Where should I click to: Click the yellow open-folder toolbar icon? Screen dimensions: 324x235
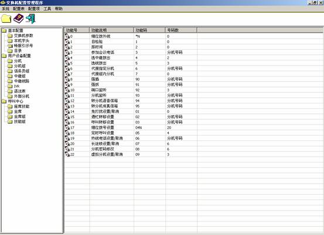6,19
